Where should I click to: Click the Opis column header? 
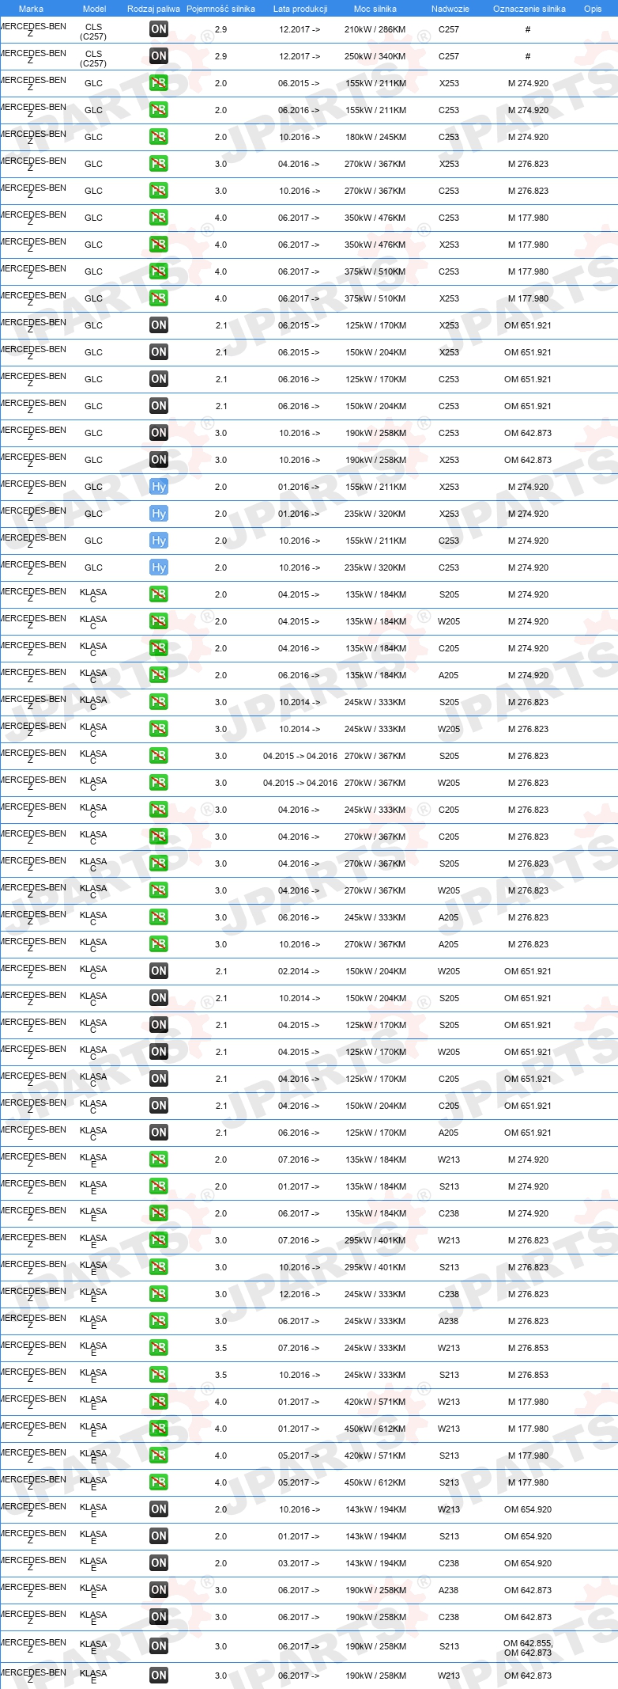[x=593, y=9]
